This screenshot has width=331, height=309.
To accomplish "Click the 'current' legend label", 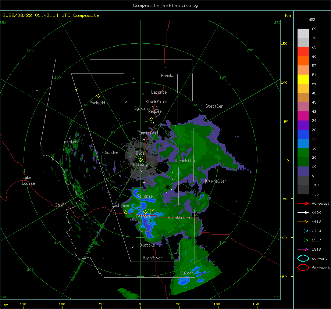I will (320, 259).
